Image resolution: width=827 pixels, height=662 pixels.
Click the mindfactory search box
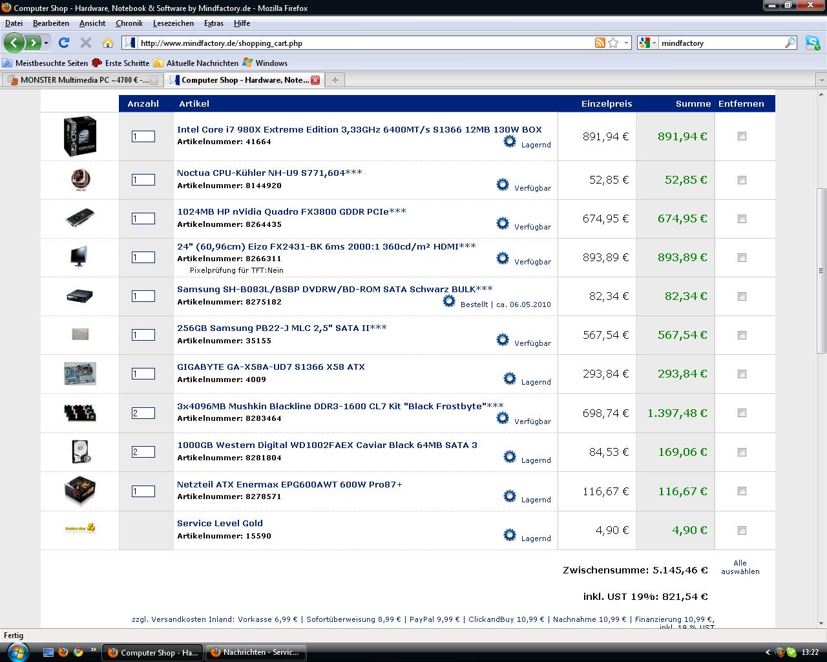[x=721, y=43]
